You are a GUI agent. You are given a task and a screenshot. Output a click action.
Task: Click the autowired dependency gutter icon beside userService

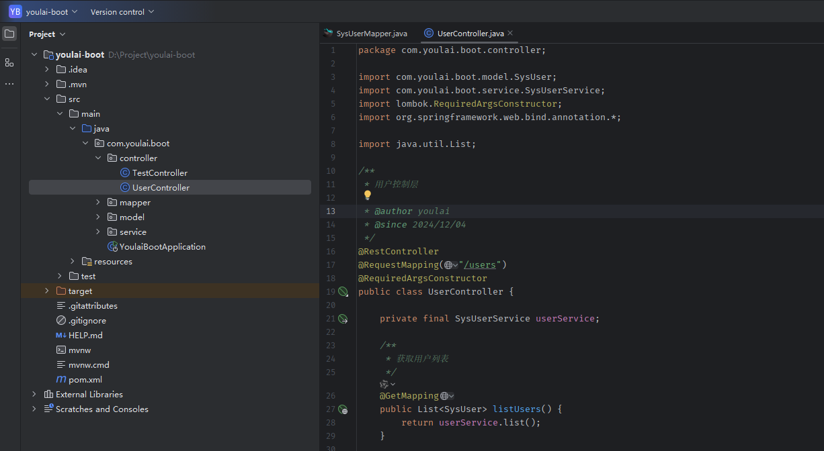click(x=343, y=319)
